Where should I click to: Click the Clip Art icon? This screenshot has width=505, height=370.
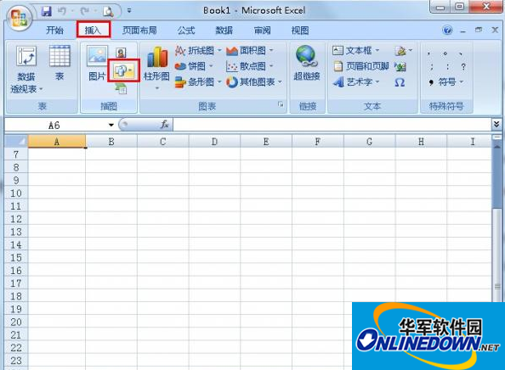121,53
